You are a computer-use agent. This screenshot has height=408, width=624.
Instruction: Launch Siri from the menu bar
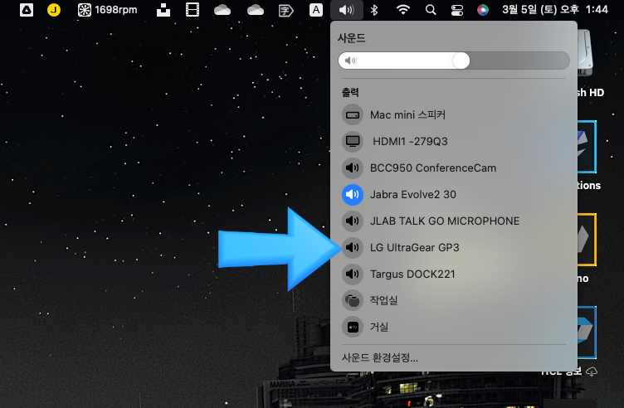(483, 10)
